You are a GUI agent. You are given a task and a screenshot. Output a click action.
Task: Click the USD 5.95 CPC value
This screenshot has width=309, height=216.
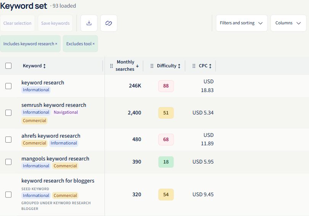[203, 162]
